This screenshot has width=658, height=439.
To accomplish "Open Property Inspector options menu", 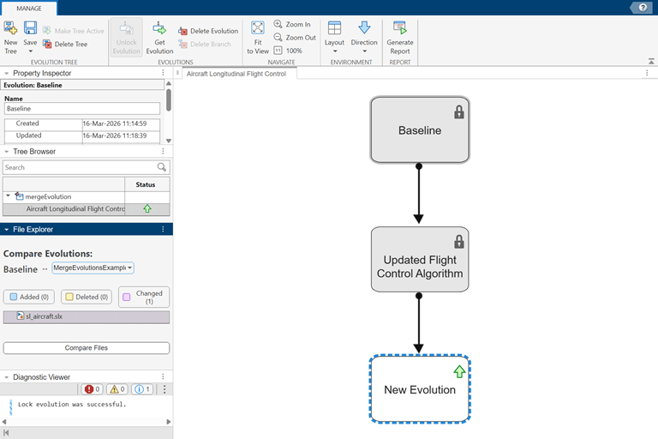I will [164, 73].
